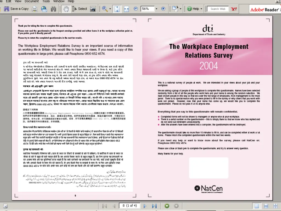
Task: Expand the Help button dropdown arrow
Action: tap(201, 9)
